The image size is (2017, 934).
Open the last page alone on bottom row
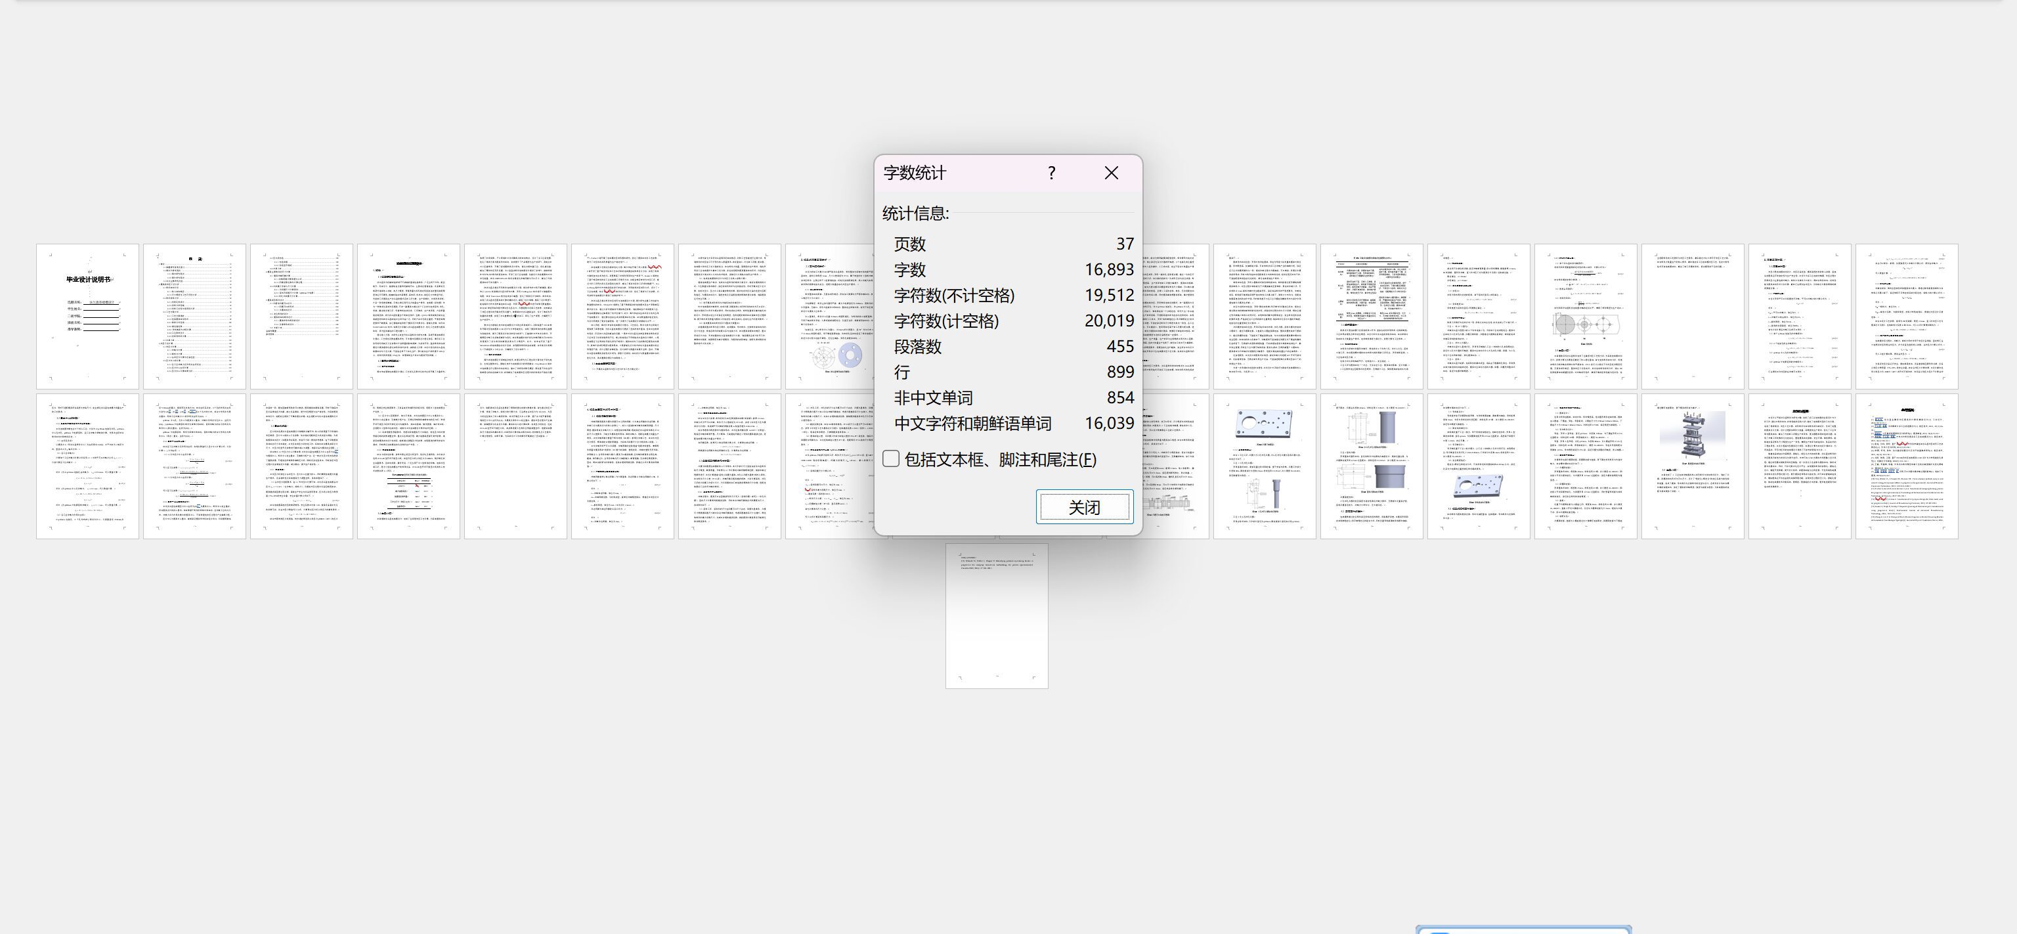coord(997,617)
